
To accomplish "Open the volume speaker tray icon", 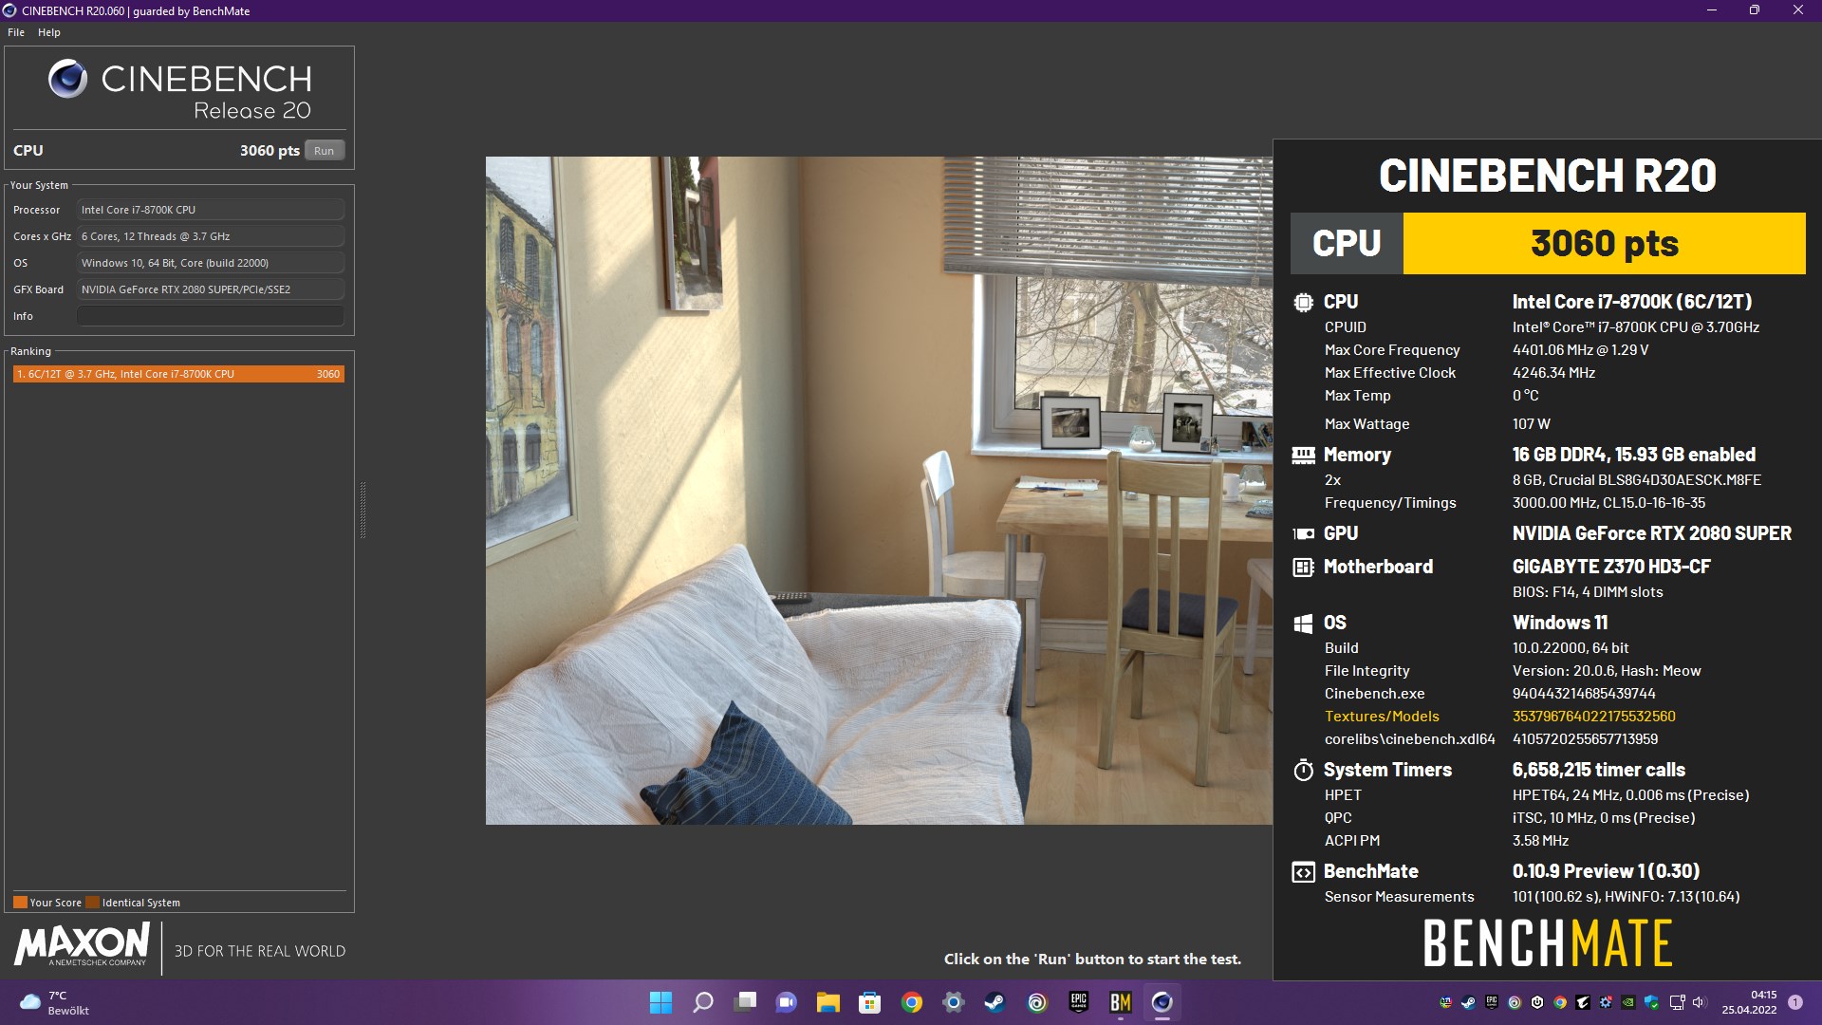I will (x=1700, y=1002).
